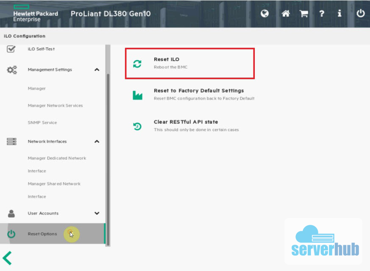This screenshot has width=370, height=271.
Task: Click the factory default settings icon
Action: (137, 95)
